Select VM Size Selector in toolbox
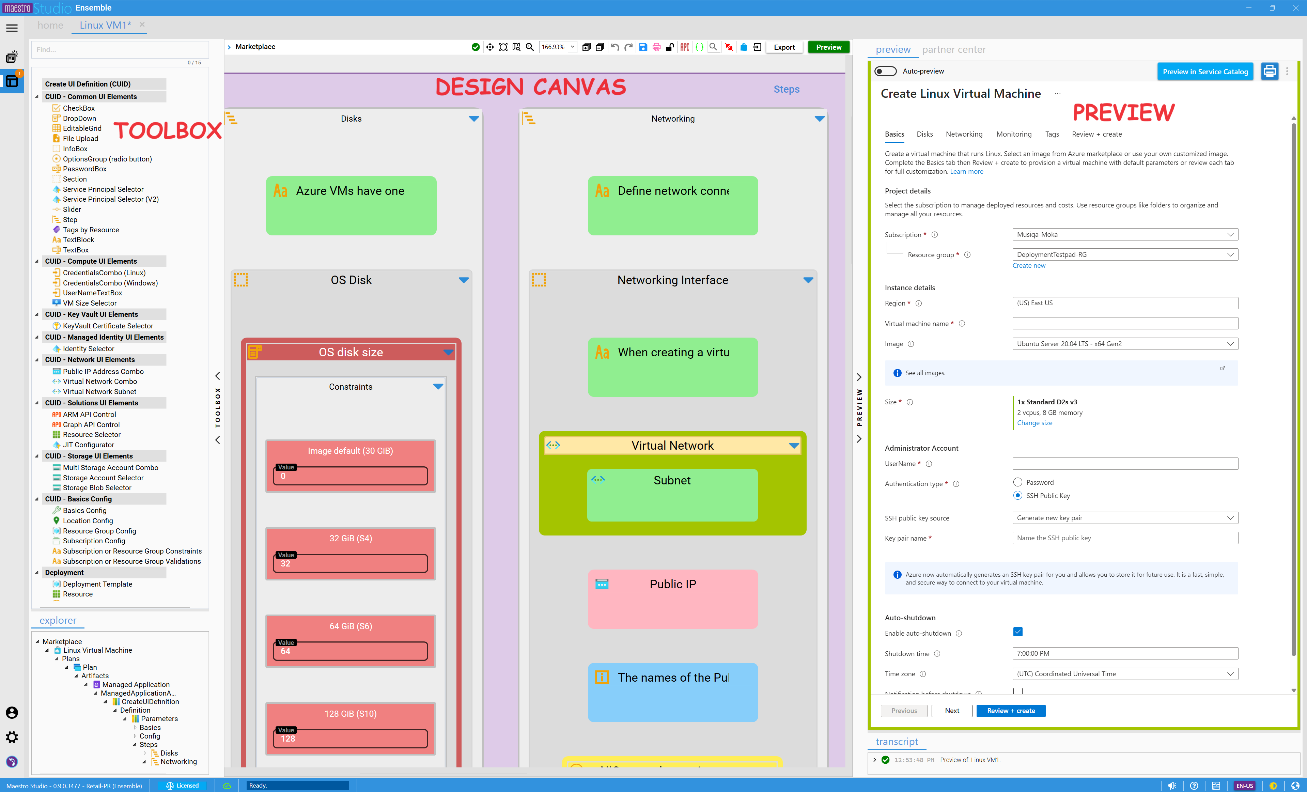This screenshot has width=1307, height=792. (90, 303)
